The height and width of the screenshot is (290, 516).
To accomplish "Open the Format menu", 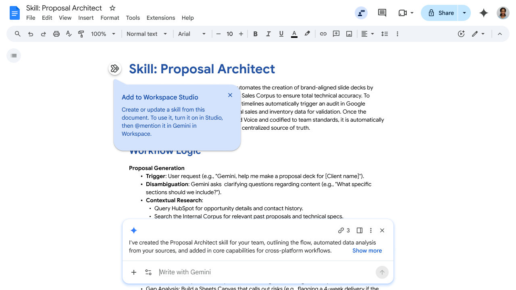I will (x=110, y=18).
